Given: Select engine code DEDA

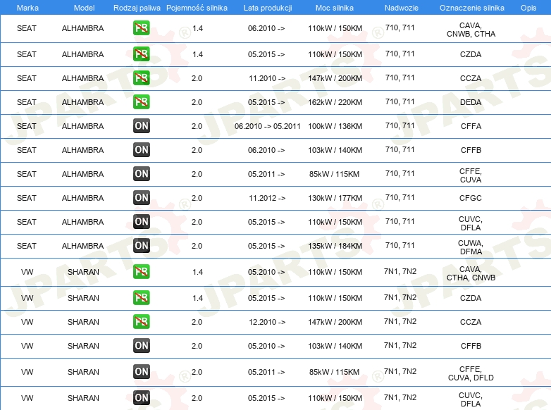Looking at the screenshot, I should [471, 102].
